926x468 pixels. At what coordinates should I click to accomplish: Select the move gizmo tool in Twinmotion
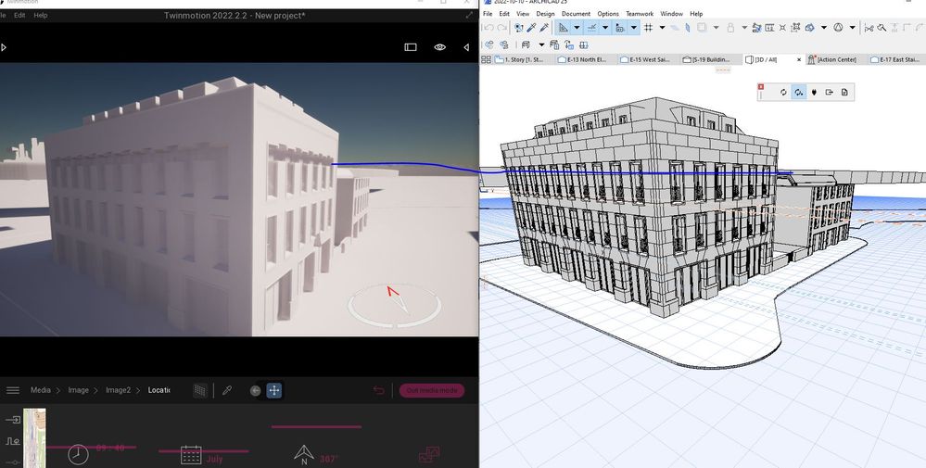[x=274, y=390]
